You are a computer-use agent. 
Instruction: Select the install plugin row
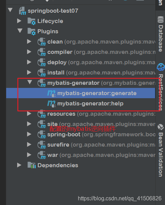81,73
